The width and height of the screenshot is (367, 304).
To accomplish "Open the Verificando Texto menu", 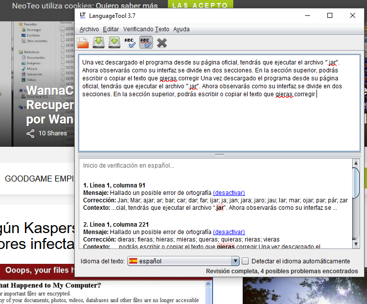I will (x=146, y=29).
